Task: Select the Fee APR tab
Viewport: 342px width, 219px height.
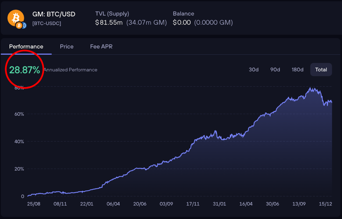Action: point(101,47)
